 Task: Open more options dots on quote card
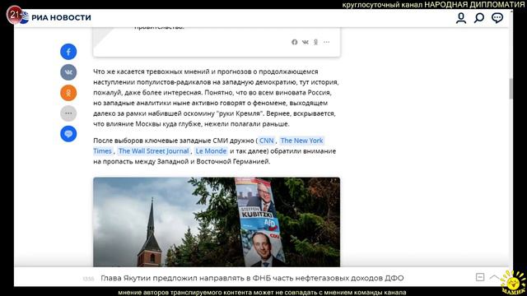(x=326, y=42)
